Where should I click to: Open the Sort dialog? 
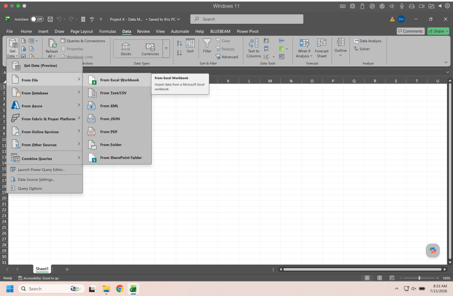point(190,46)
